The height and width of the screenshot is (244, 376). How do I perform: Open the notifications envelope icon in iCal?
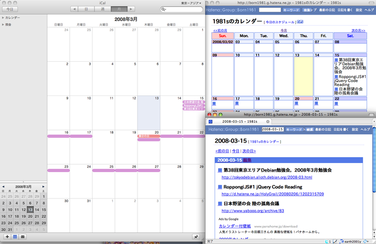click(23, 237)
